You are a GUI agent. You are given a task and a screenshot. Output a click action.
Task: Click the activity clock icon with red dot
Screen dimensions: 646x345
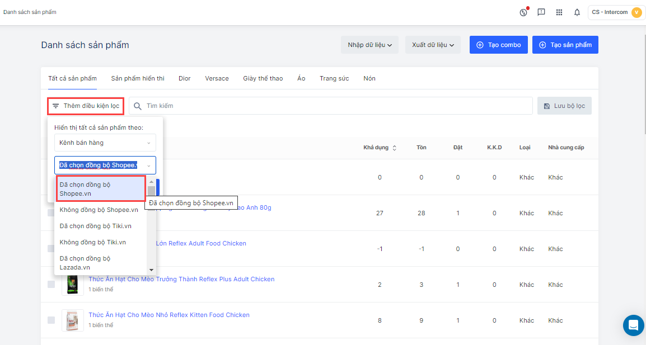point(523,12)
